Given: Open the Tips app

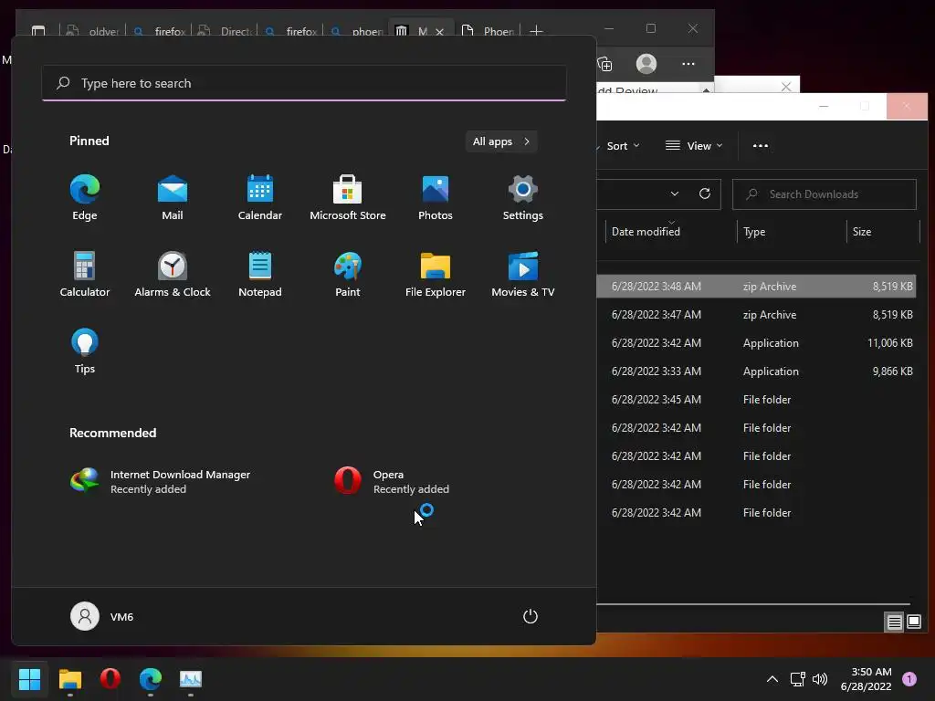Looking at the screenshot, I should click(85, 351).
